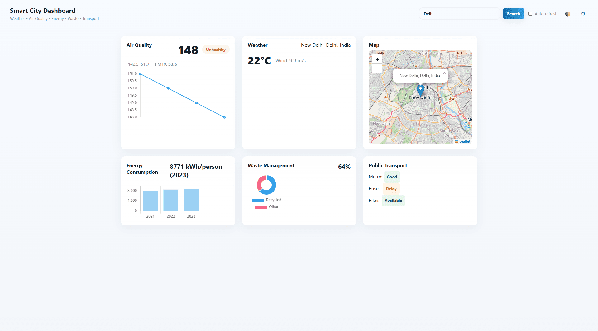Click the map location pin marker
The height and width of the screenshot is (331, 598).
pyautogui.click(x=420, y=90)
